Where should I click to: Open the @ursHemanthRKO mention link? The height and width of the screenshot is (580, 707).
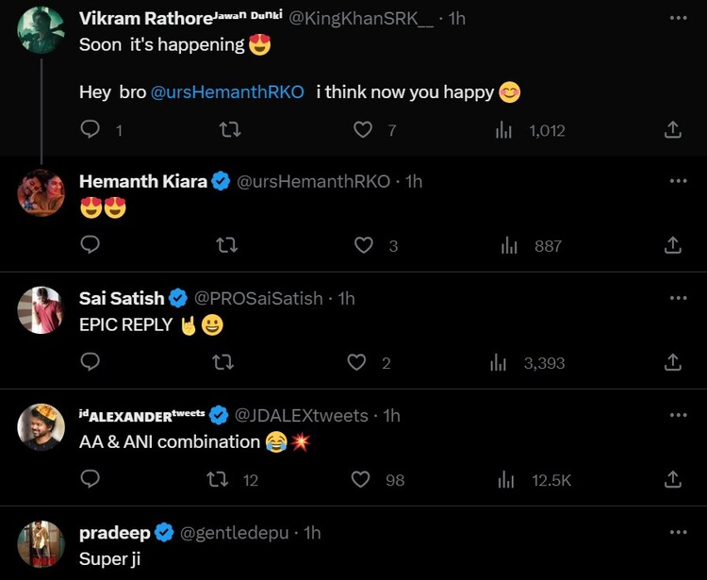tap(227, 92)
